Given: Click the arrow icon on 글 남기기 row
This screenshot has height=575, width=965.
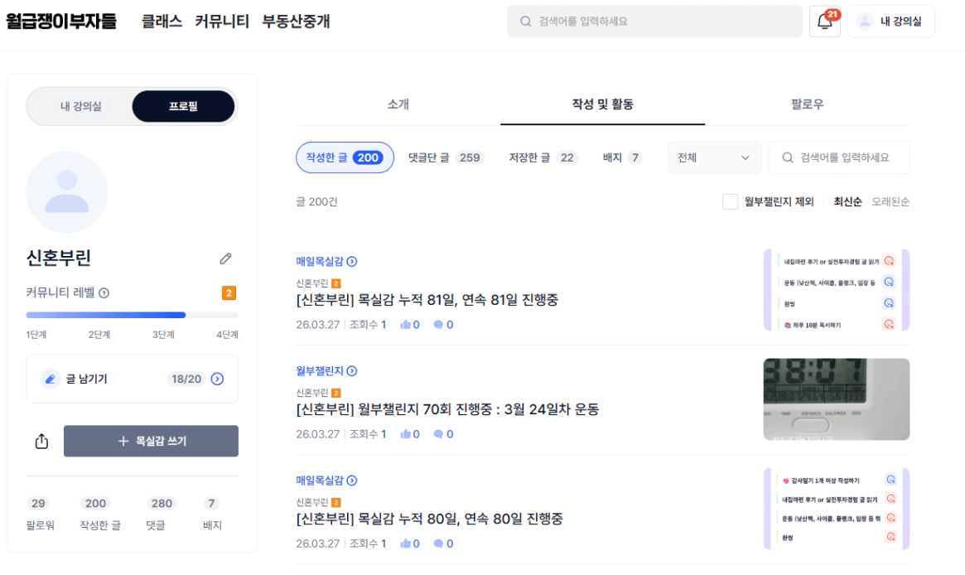Looking at the screenshot, I should (217, 379).
